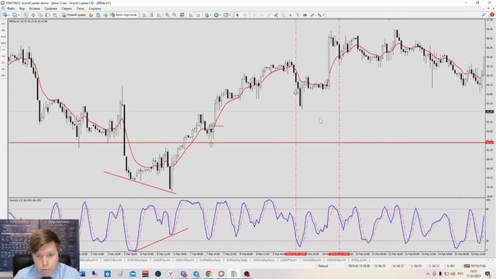Open the Окно menu
The image size is (496, 279).
pos(81,9)
